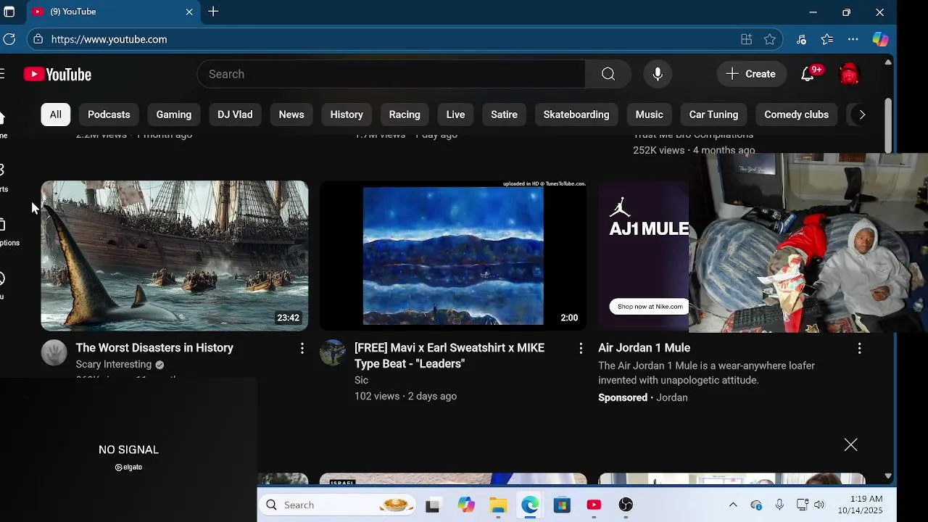
Task: Click the search magnifier button on YouTube
Action: (608, 74)
